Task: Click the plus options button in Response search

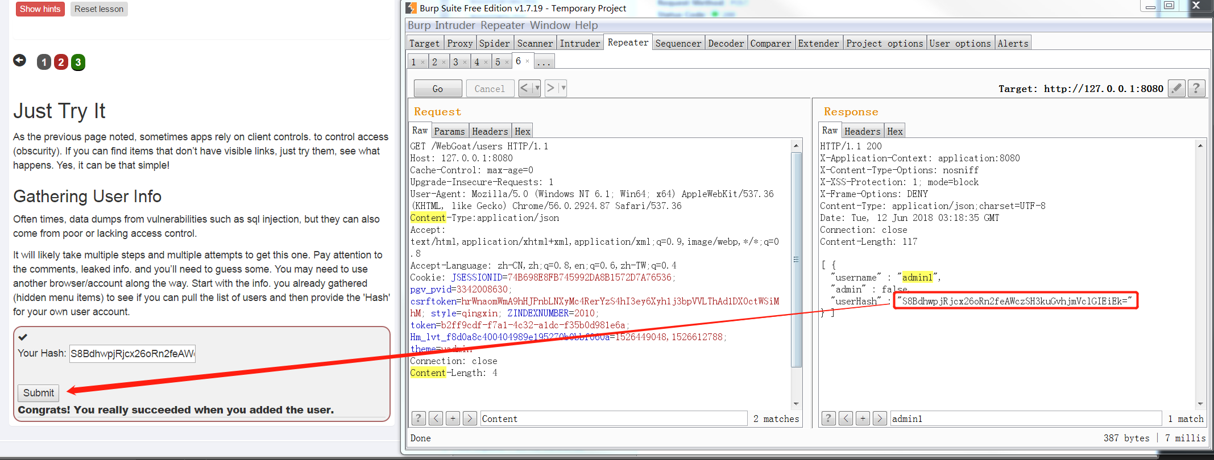Action: pos(863,419)
